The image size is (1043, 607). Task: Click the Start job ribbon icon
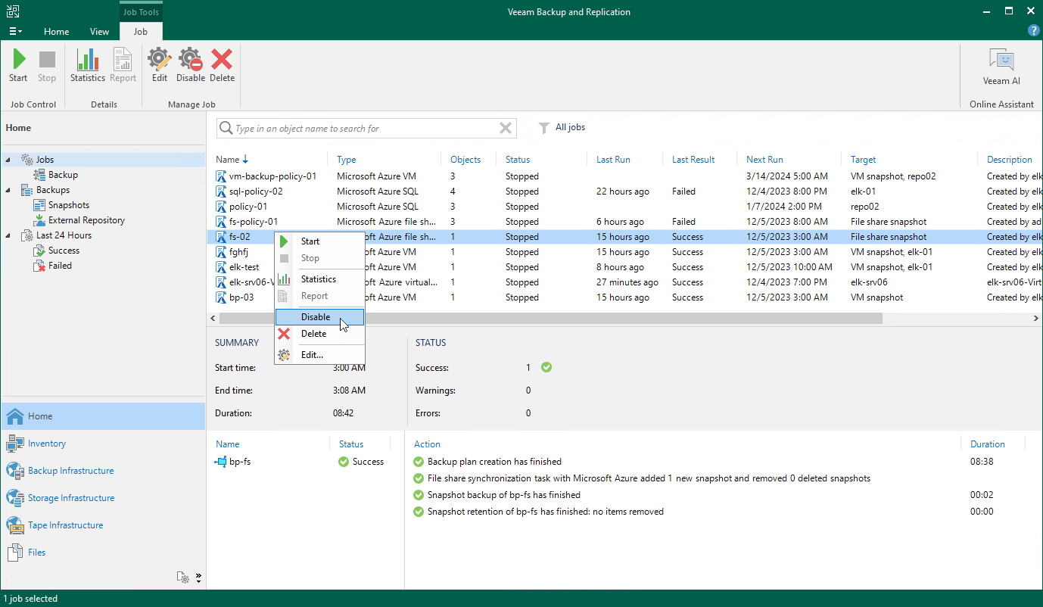tap(18, 66)
